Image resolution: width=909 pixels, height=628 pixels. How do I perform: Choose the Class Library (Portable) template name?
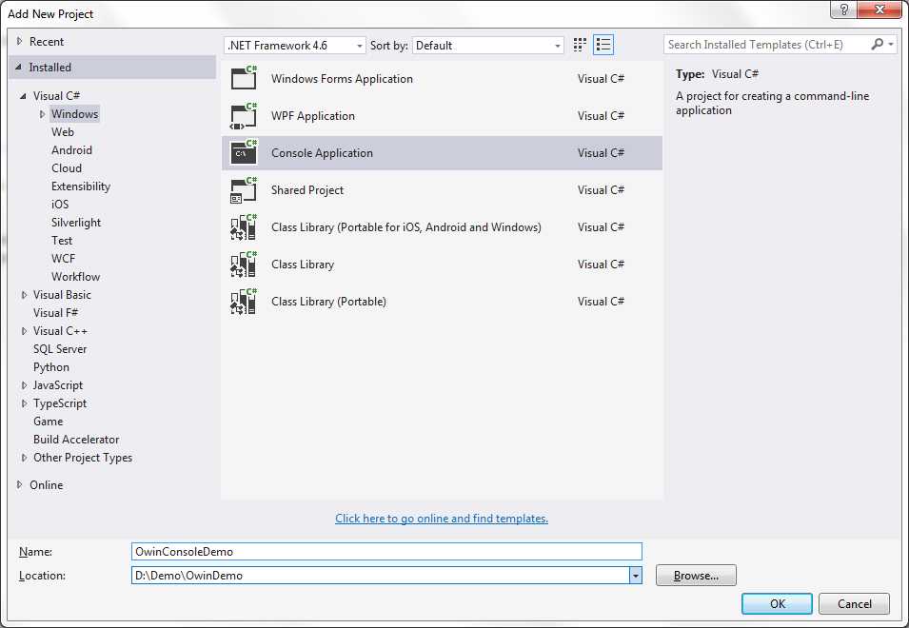[328, 302]
